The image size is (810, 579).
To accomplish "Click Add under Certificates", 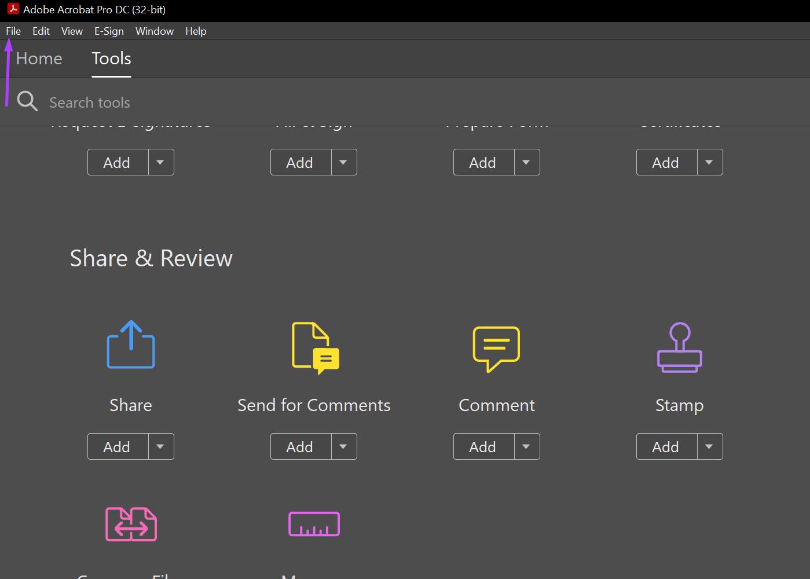I will pyautogui.click(x=665, y=162).
